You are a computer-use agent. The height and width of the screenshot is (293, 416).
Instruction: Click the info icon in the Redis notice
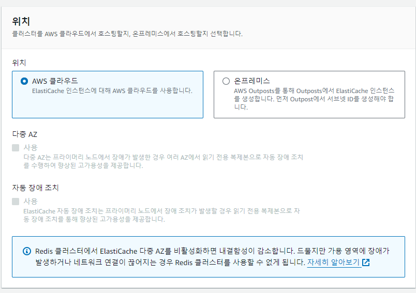(27, 251)
